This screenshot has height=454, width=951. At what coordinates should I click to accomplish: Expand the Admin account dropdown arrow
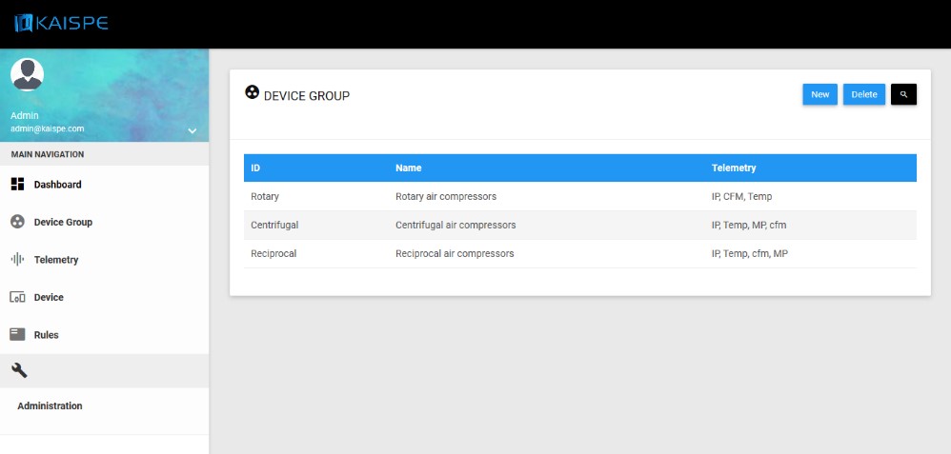pos(192,130)
